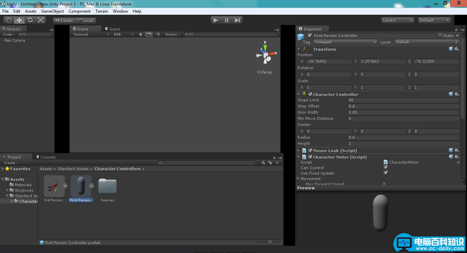Open Textured draw mode dropdown
This screenshot has width=467, height=253.
(x=91, y=34)
